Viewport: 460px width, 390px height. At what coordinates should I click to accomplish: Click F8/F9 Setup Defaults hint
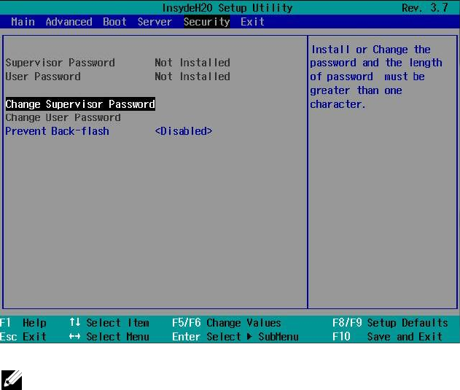(x=390, y=323)
